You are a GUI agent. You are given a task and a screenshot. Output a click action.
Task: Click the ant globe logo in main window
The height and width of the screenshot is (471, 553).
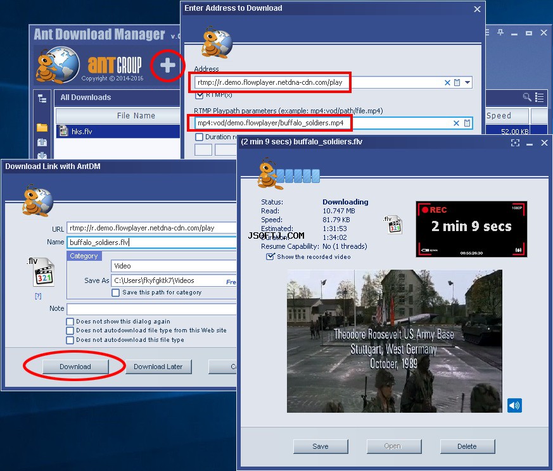58,65
